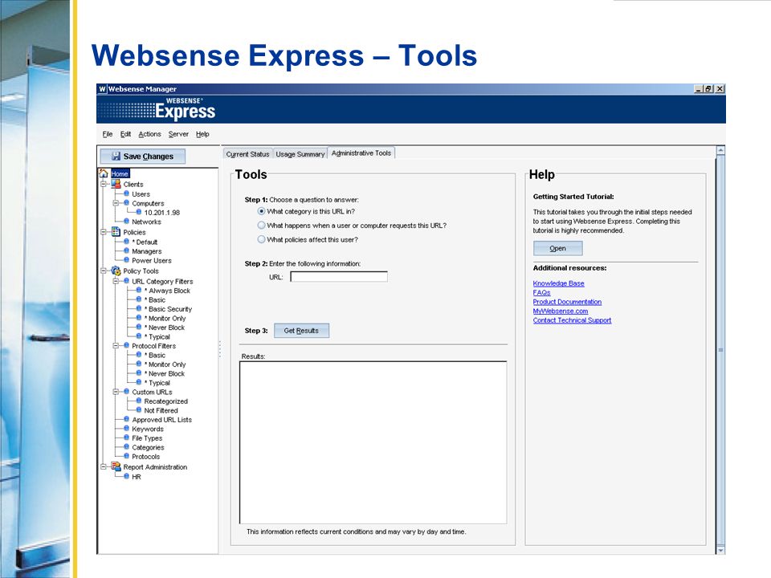
Task: Click the Get Results button
Action: 301,331
